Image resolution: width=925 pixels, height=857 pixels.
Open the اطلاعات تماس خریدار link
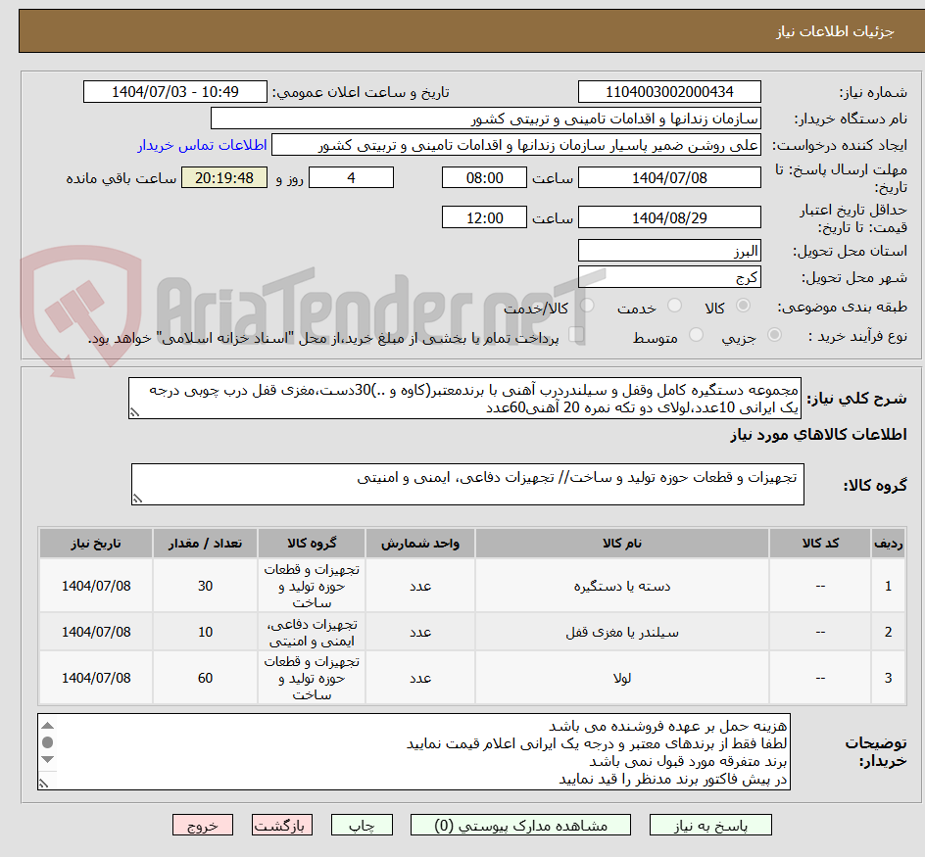[x=202, y=145]
